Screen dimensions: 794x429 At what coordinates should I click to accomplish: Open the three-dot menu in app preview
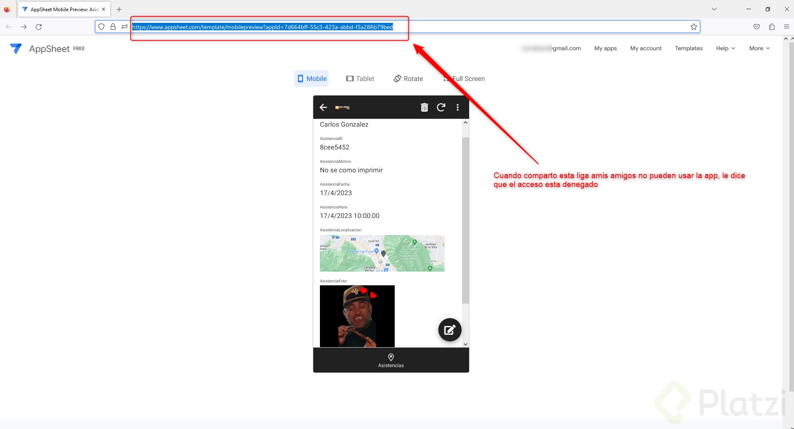click(458, 108)
